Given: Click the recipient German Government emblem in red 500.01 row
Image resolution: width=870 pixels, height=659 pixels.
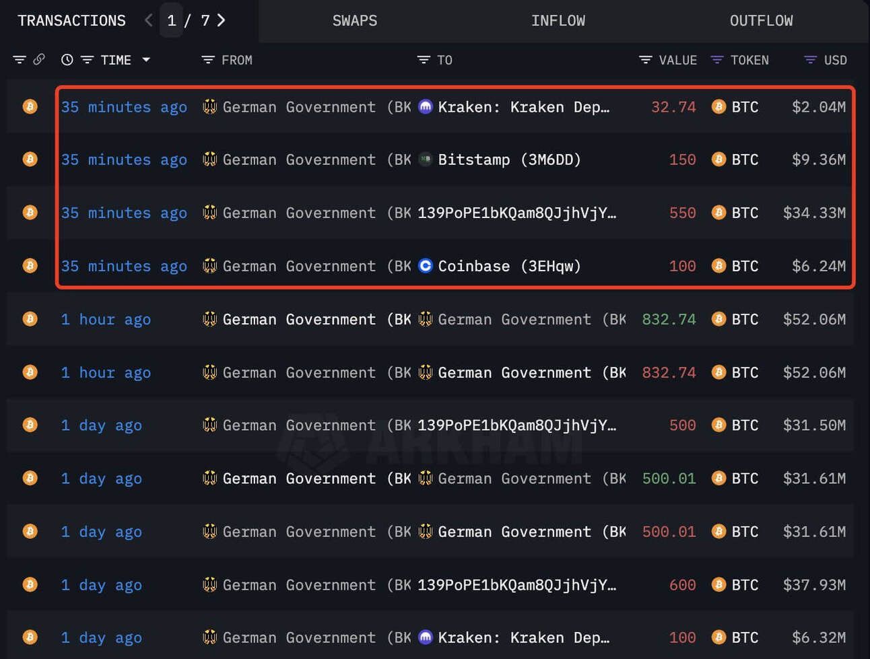Looking at the screenshot, I should tap(425, 531).
